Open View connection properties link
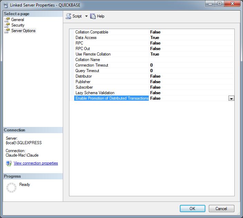 click(x=36, y=163)
